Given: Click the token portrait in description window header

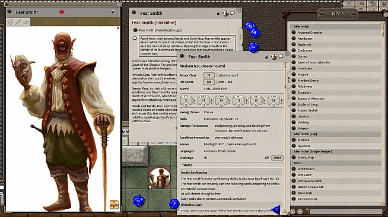Looking at the screenshot, I should 225,14.
